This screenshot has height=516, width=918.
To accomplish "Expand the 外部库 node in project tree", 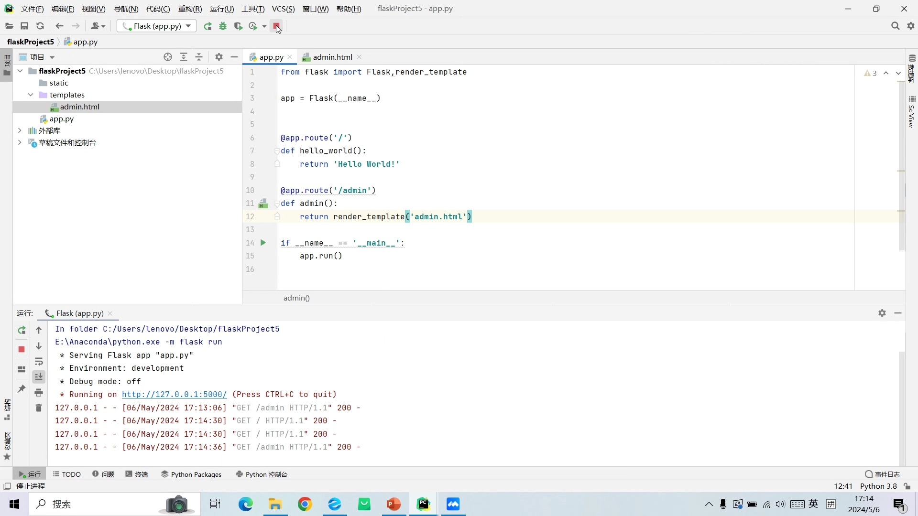I will click(20, 130).
